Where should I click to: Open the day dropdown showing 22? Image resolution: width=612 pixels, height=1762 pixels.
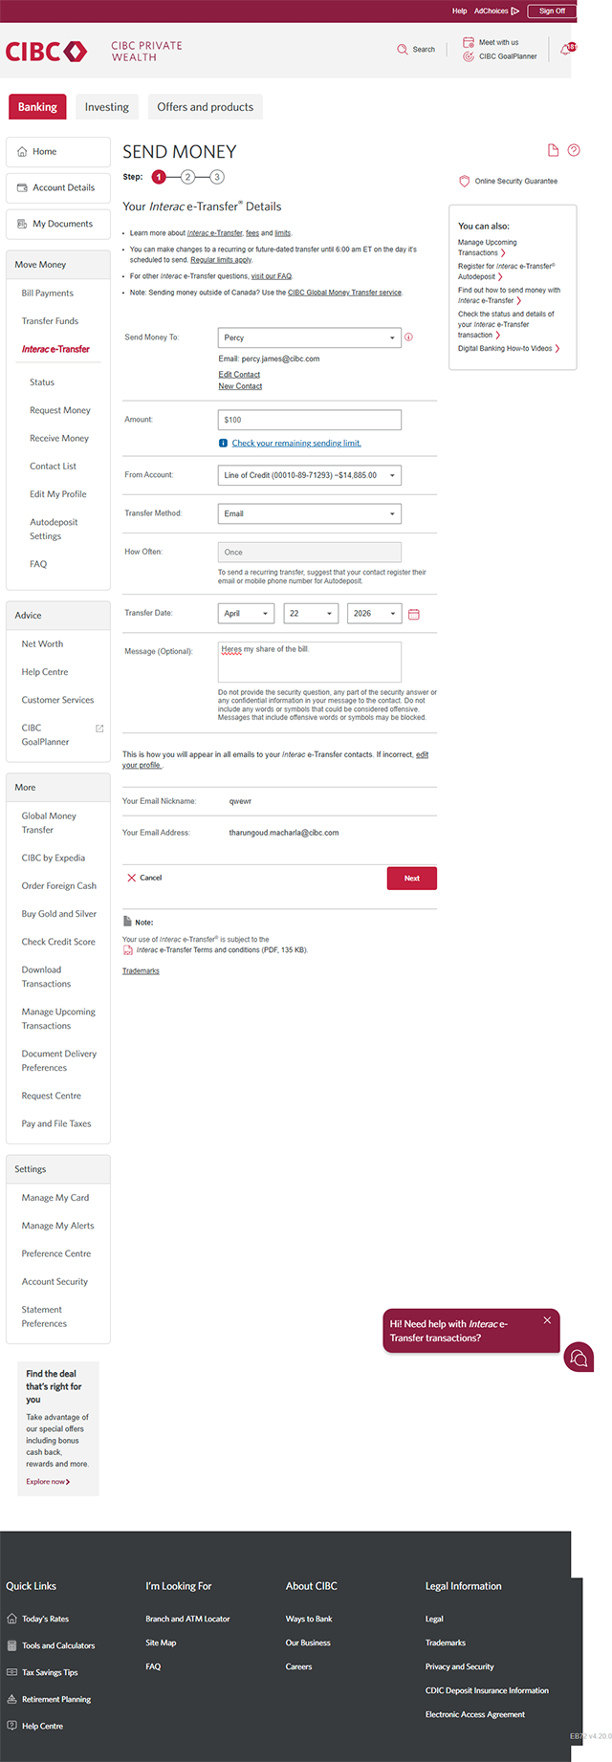[311, 614]
